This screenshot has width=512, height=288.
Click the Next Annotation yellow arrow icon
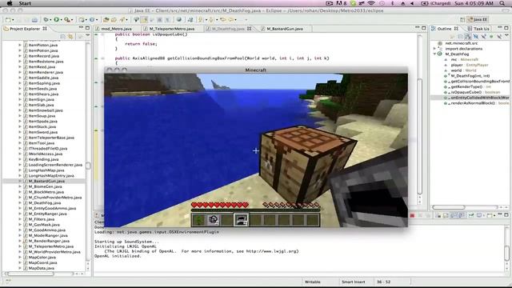tap(201, 20)
